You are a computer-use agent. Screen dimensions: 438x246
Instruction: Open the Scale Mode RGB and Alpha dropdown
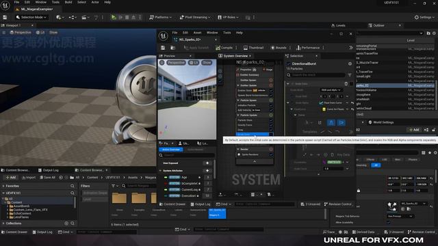(x=331, y=90)
